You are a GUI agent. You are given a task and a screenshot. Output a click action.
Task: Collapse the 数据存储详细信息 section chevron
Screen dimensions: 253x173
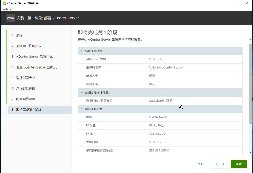pyautogui.click(x=82, y=93)
